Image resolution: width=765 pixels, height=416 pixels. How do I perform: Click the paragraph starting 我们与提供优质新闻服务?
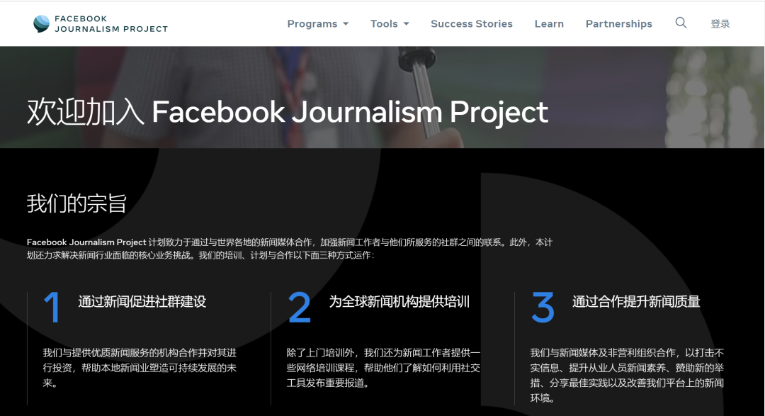pyautogui.click(x=140, y=368)
